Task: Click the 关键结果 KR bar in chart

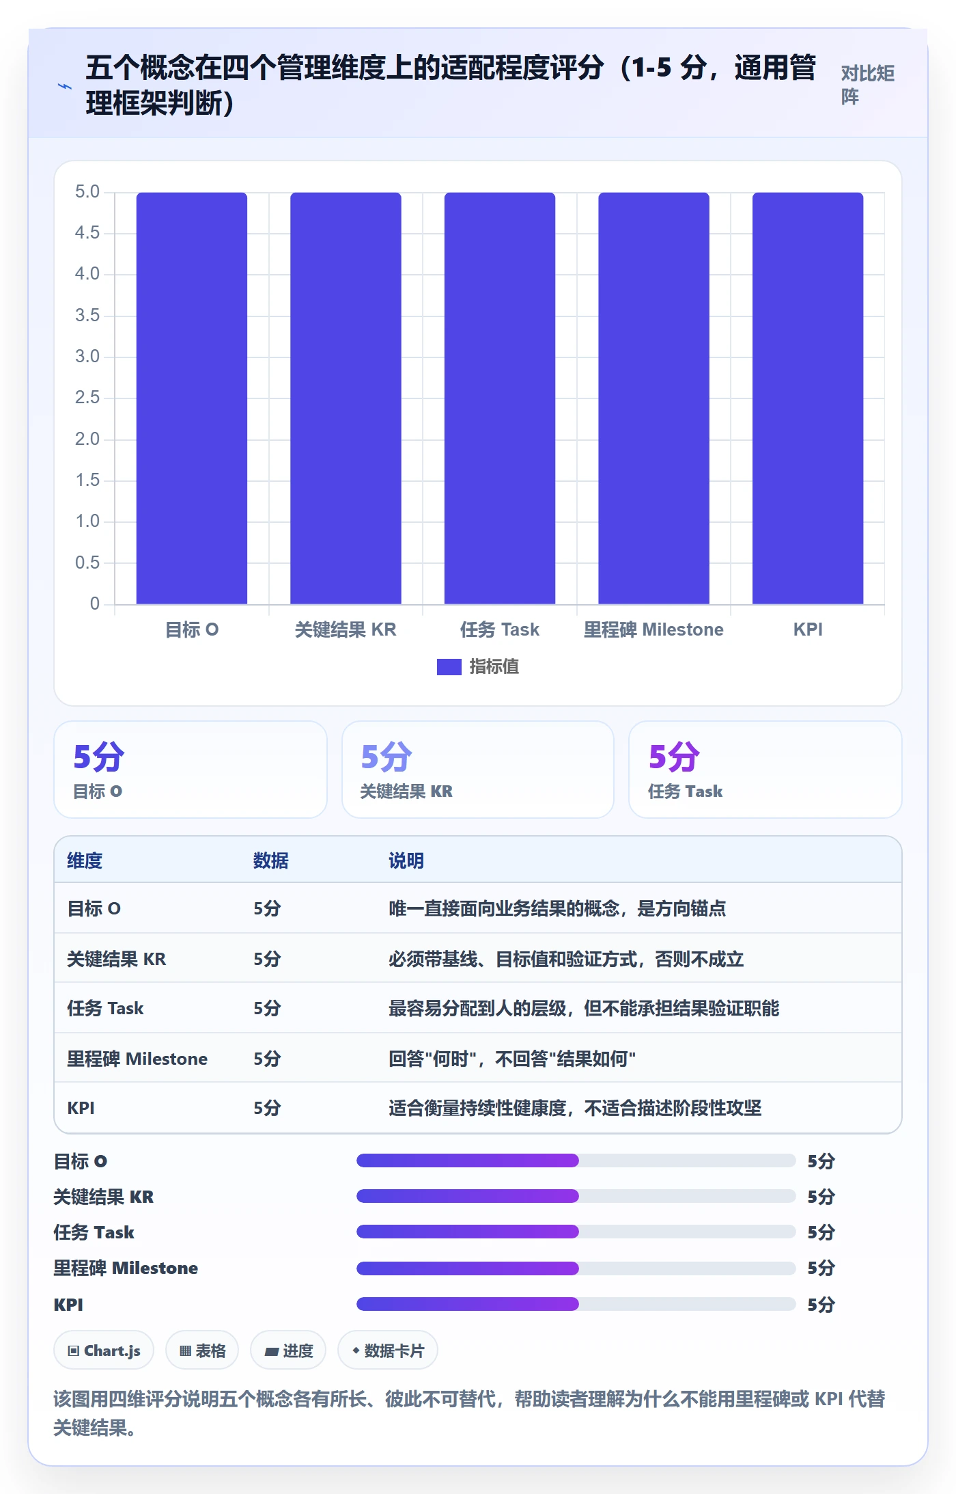Action: pos(346,398)
